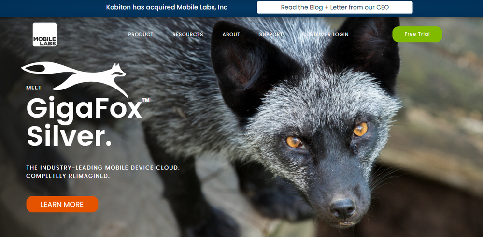Read the Blog + Letter from our CEO
483x237 pixels.
(x=335, y=7)
